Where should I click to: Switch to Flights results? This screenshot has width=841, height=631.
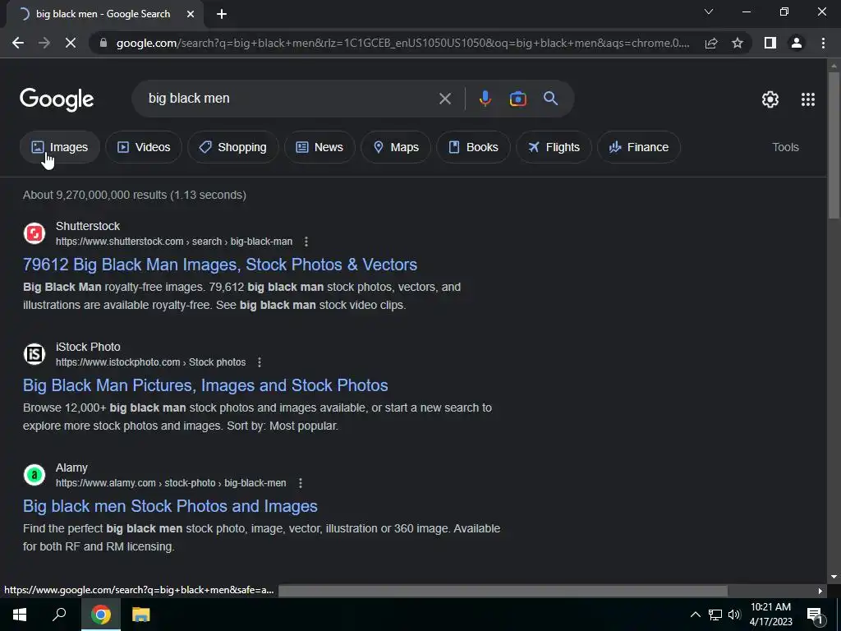554,147
